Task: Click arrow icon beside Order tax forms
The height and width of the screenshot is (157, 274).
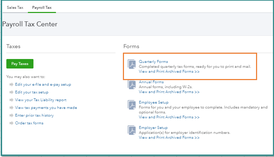Action: [12, 123]
